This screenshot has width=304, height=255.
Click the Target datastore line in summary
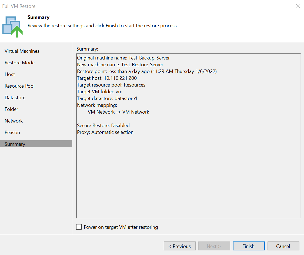tap(107, 98)
